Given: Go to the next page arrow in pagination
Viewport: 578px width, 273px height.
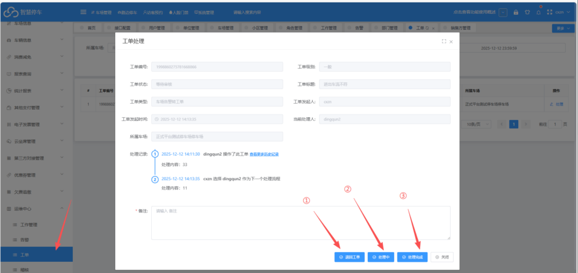Looking at the screenshot, I should (x=525, y=124).
